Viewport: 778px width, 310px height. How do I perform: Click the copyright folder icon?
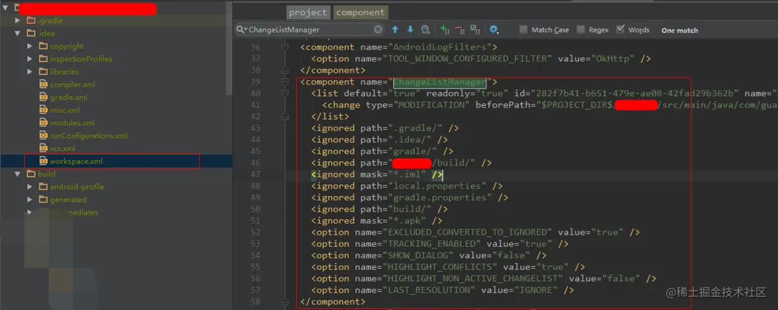click(43, 46)
